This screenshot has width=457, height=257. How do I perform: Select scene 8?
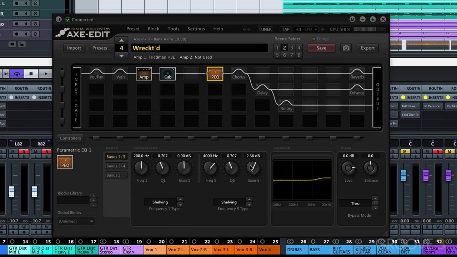(299, 55)
